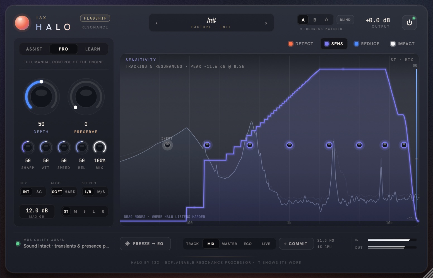The height and width of the screenshot is (278, 433).
Task: Select the delta compare button
Action: click(x=326, y=20)
